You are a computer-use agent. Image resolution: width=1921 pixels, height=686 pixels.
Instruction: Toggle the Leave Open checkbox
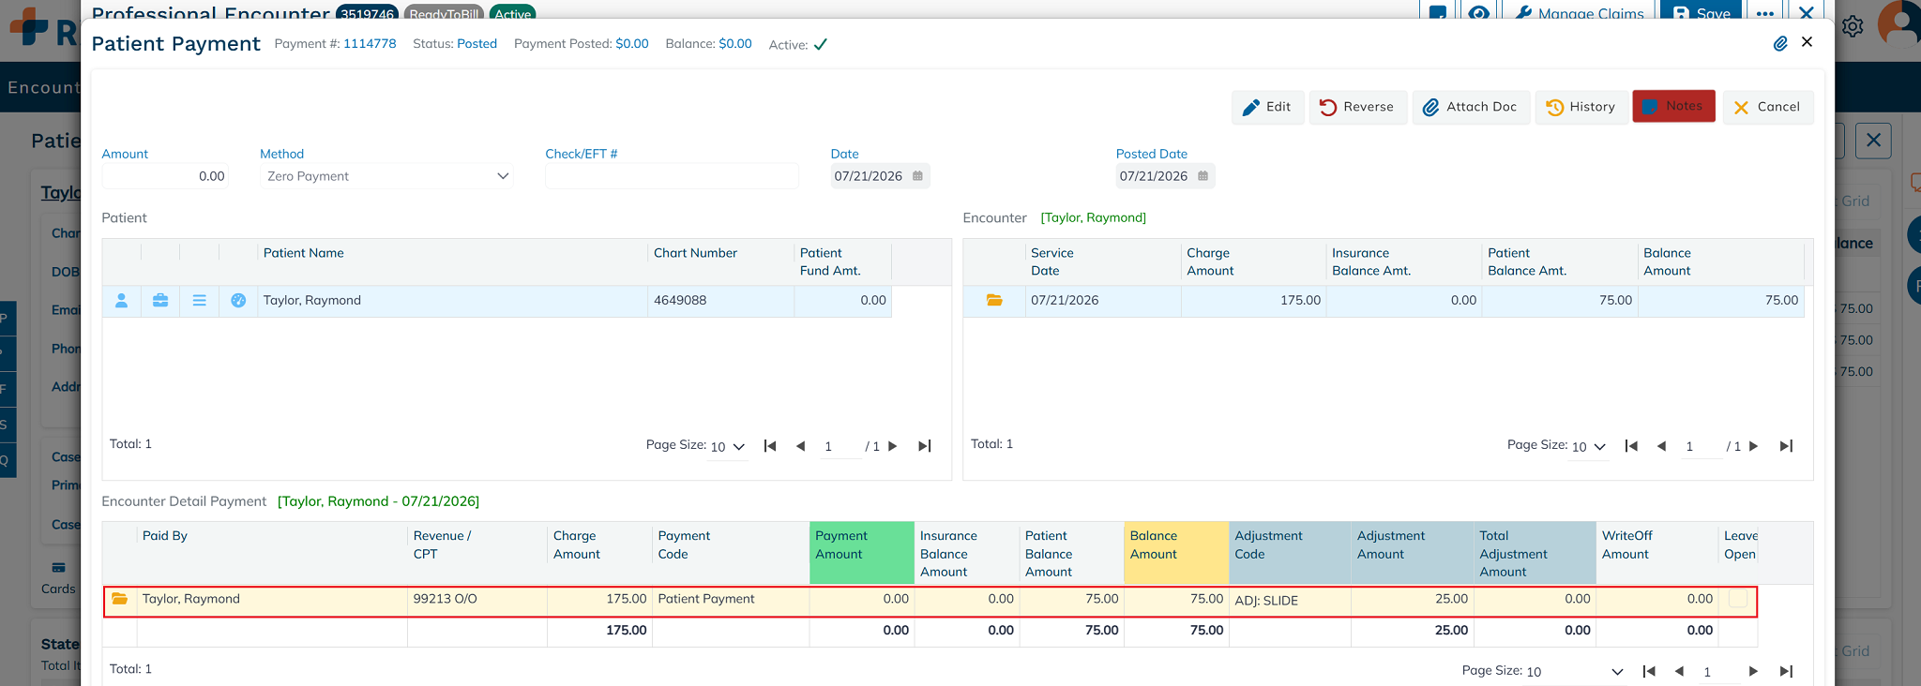coord(1738,600)
